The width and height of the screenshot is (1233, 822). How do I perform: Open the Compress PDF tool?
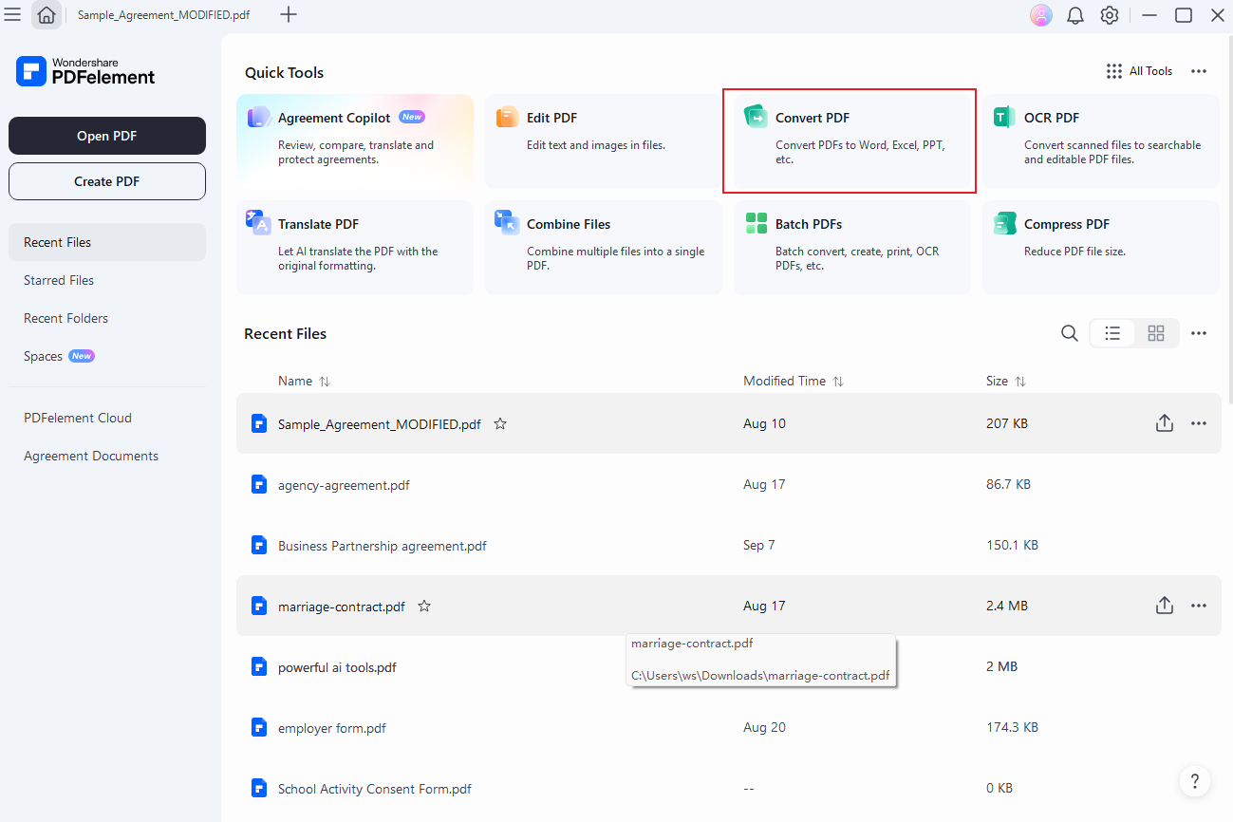pos(1101,247)
